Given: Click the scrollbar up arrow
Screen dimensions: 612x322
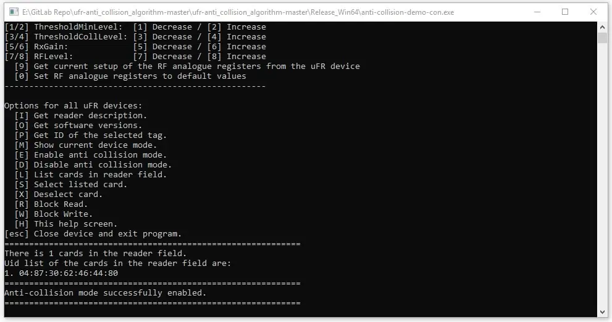Looking at the screenshot, I should (602, 27).
